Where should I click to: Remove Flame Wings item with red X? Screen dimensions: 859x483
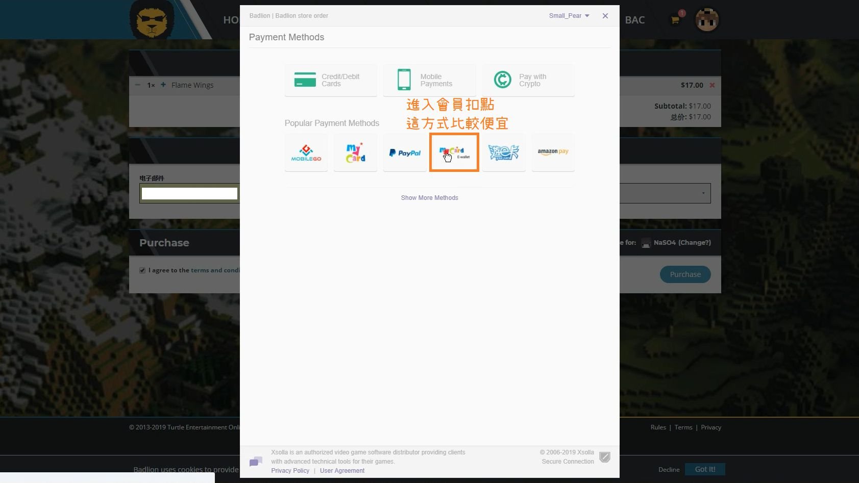712,85
